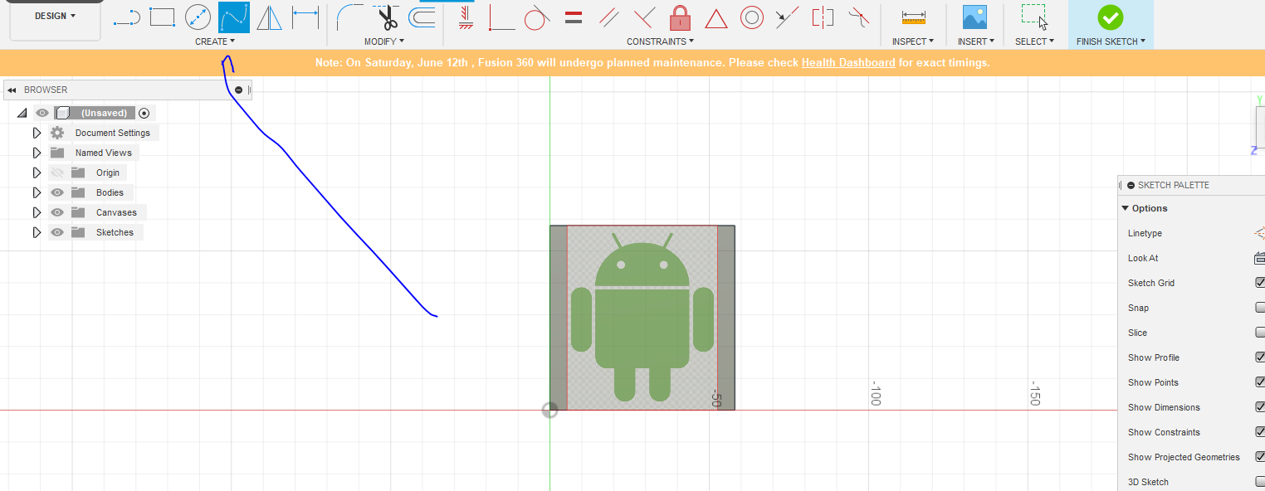Expand the Canvases node
The width and height of the screenshot is (1265, 491).
pos(37,212)
